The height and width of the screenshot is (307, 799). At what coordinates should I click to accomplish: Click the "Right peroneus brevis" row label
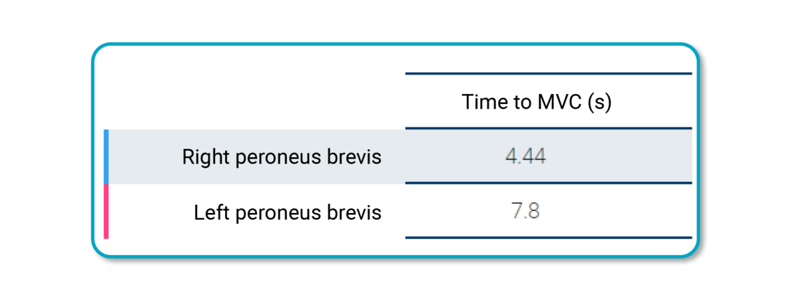(x=282, y=157)
